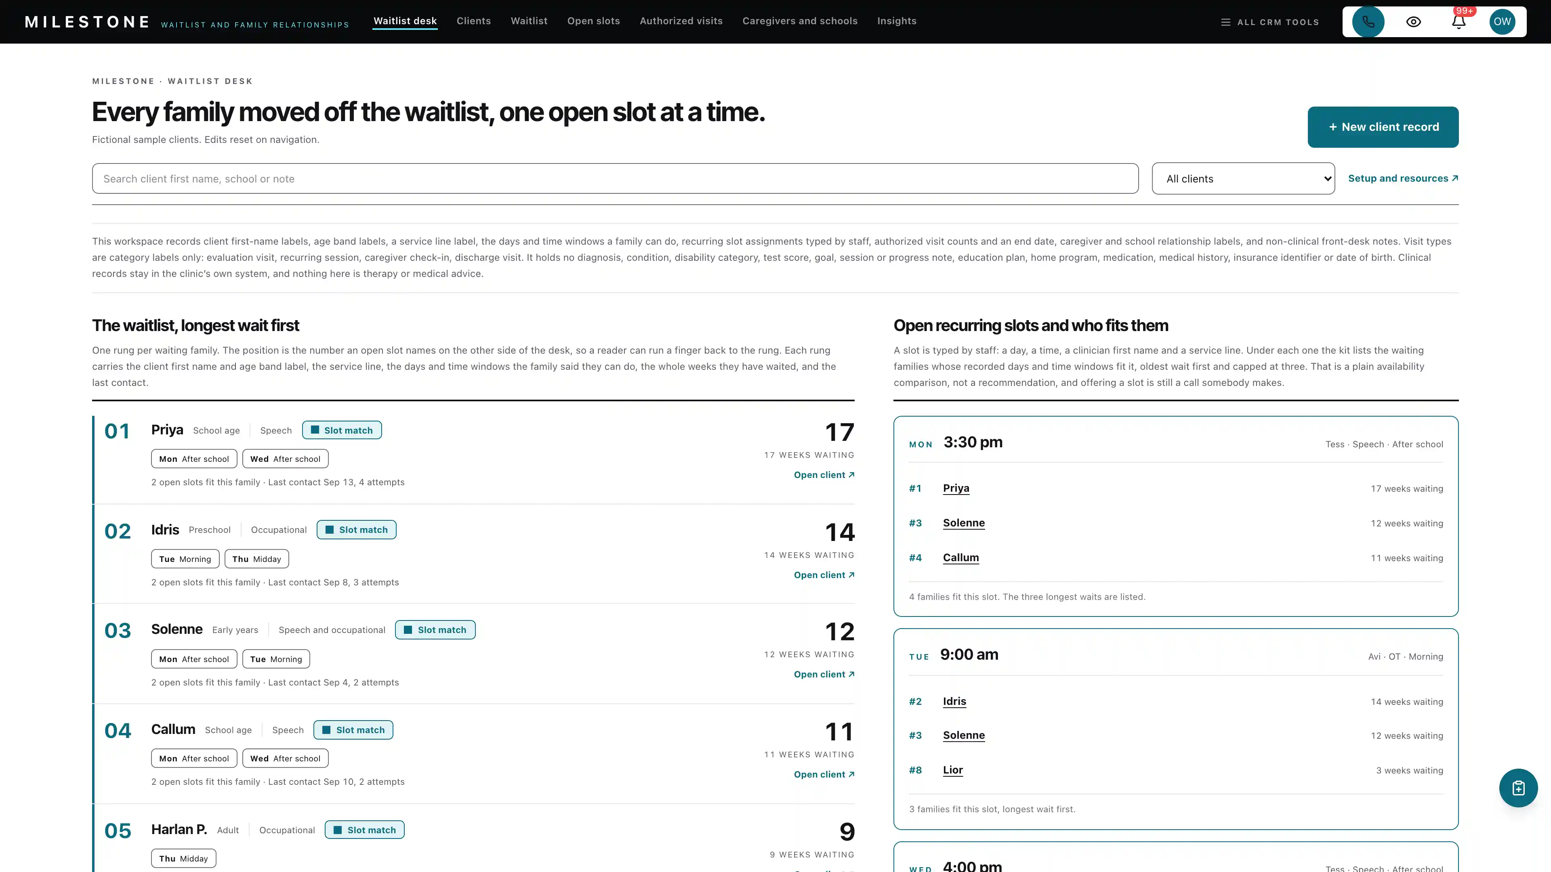Screen dimensions: 1551x872
Task: Expand the All clients filter dropdown
Action: (x=1243, y=179)
